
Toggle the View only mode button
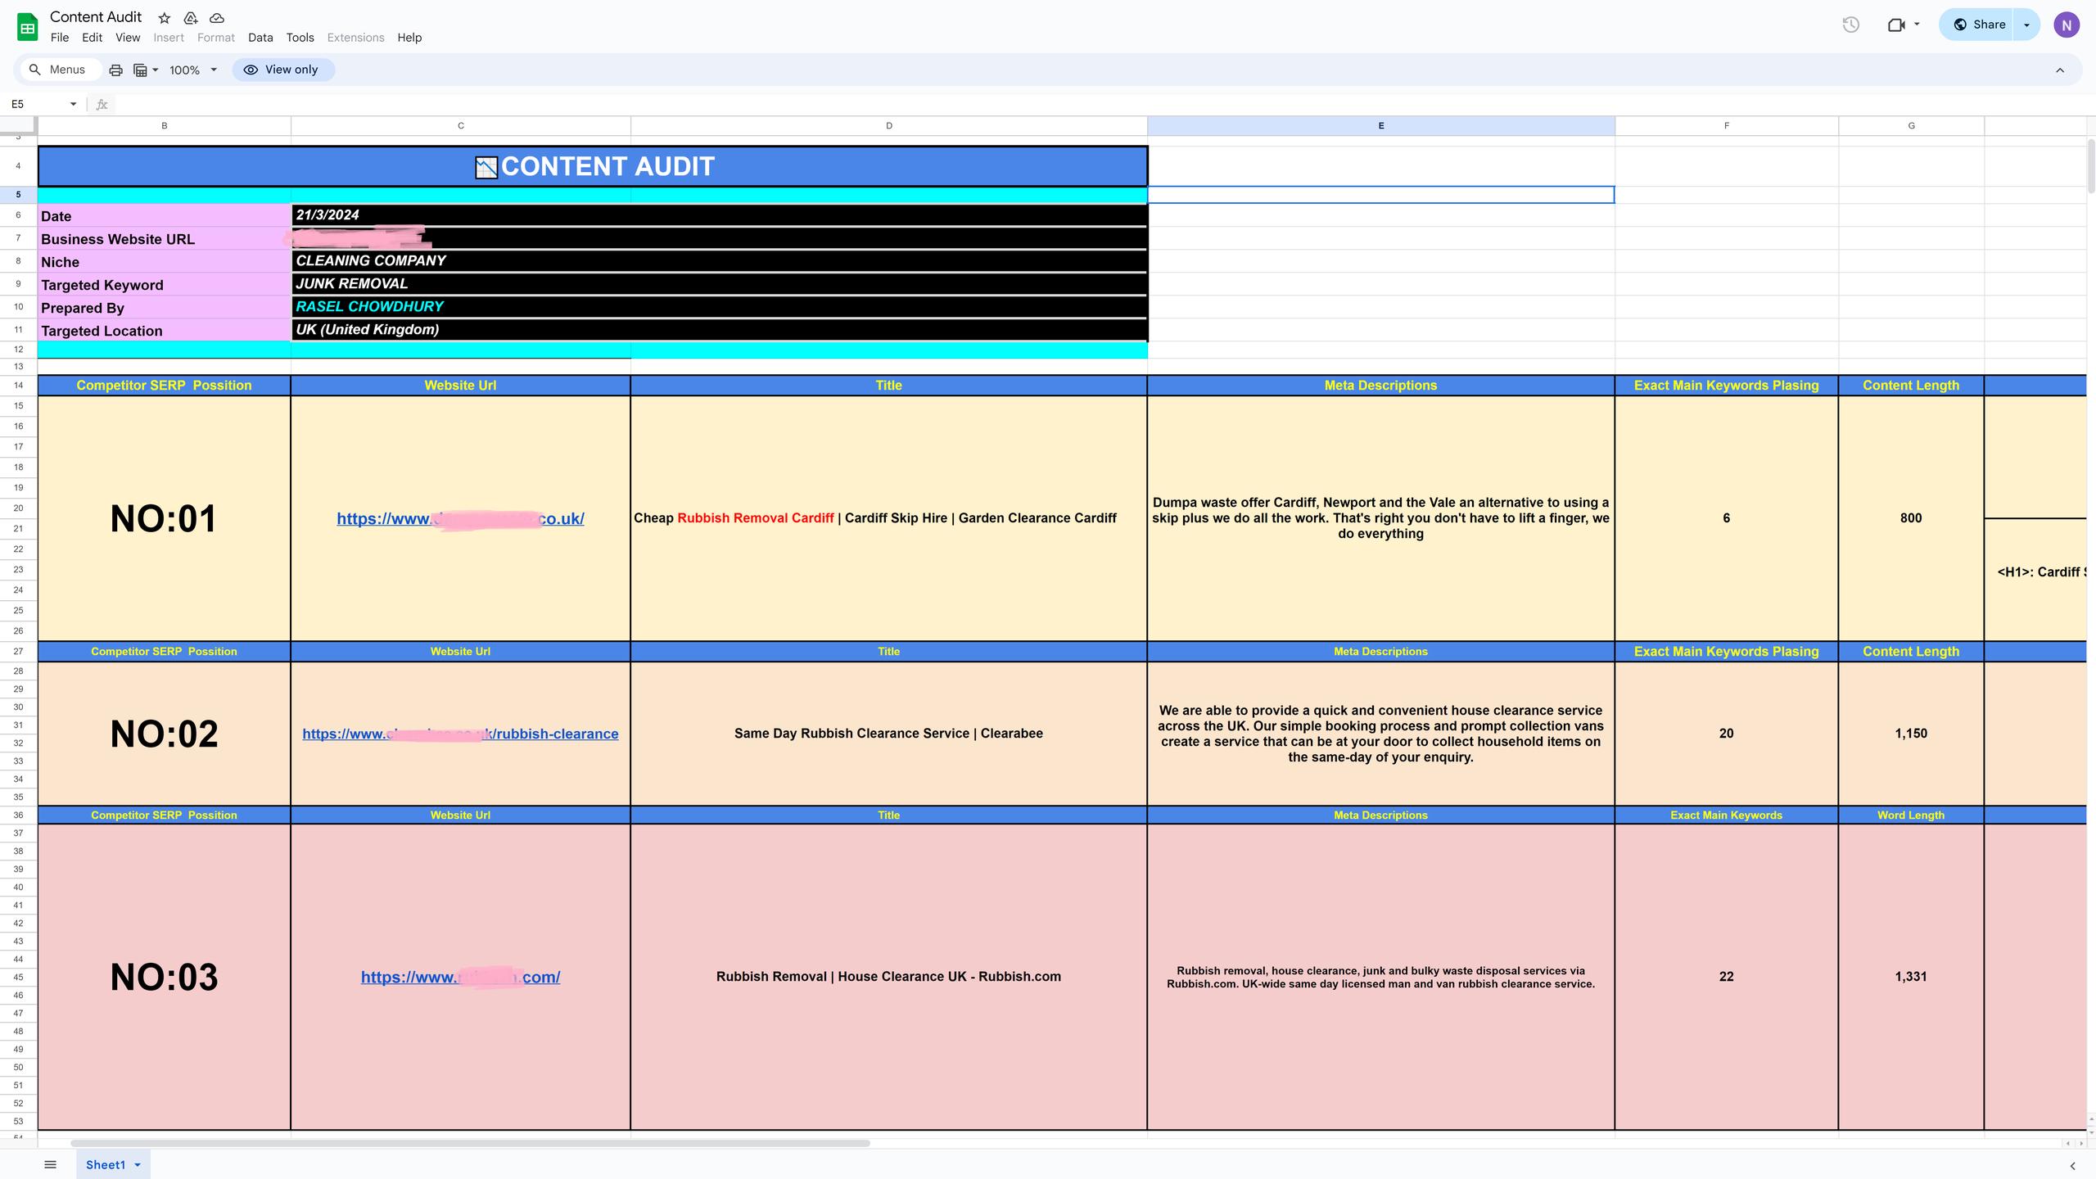[283, 70]
